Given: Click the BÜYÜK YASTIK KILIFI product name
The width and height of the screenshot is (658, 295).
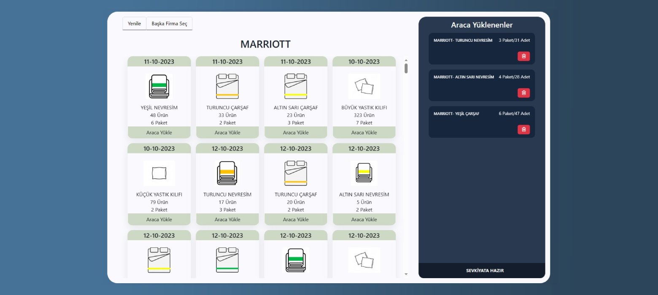Looking at the screenshot, I should click(364, 107).
